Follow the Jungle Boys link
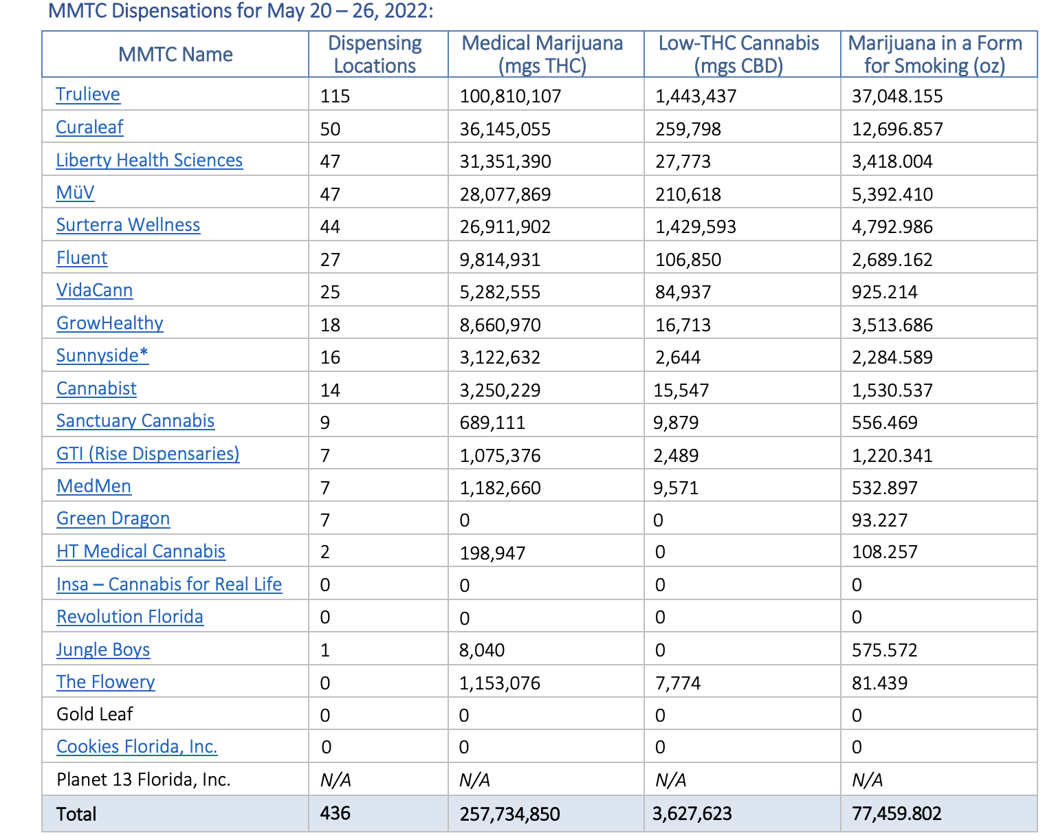 point(103,650)
